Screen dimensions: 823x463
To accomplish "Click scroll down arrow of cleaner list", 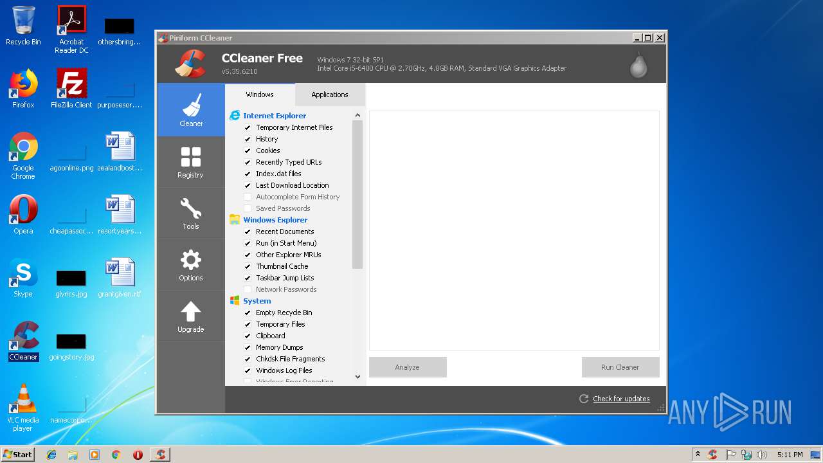I will coord(357,377).
